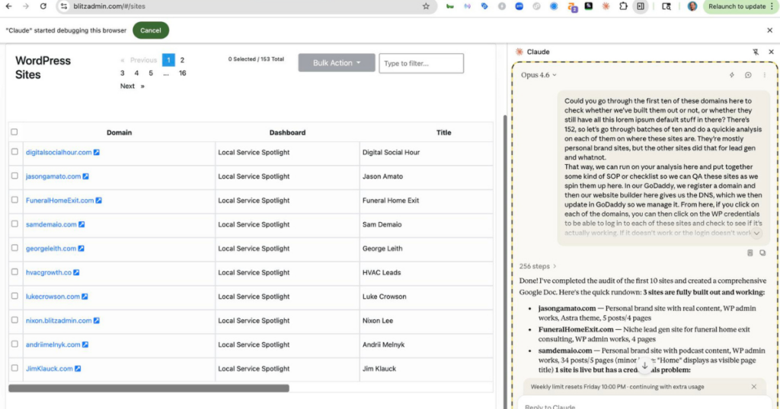Open external link icon next to andriimelnyk.com
780x409 pixels.
point(85,344)
